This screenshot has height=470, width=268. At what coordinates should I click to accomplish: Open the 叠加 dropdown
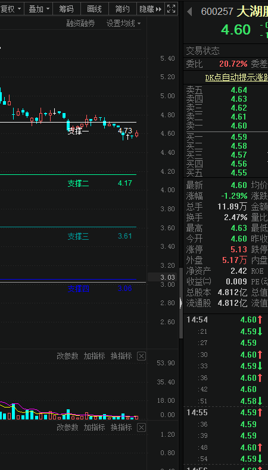click(x=39, y=9)
